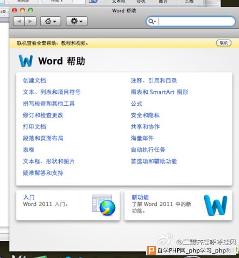Click the green zoom window button

point(30,10)
